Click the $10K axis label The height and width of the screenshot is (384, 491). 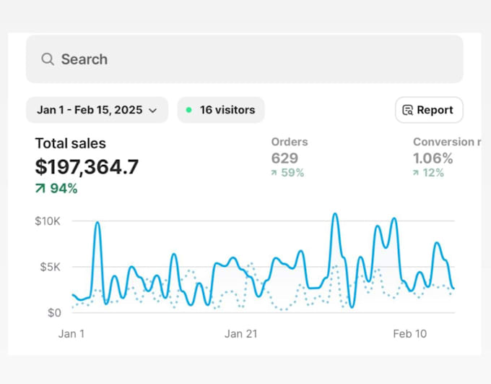48,221
